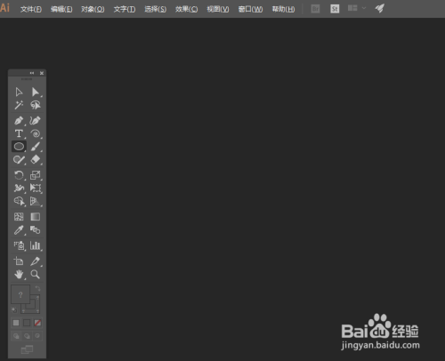Select the Hand tool

tap(19, 275)
